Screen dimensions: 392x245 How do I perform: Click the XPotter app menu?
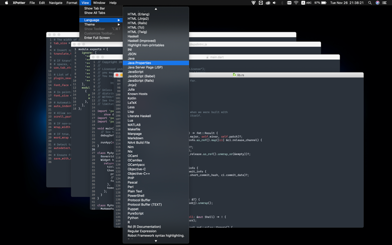19,3
